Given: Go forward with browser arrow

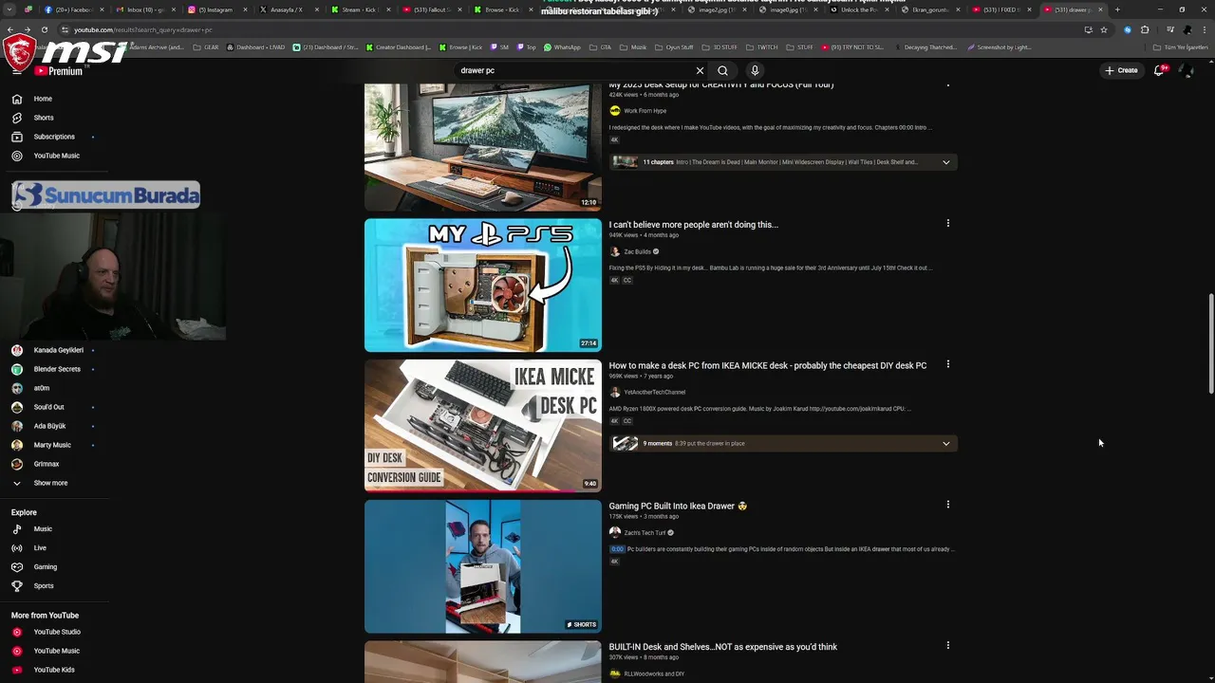Looking at the screenshot, I should pyautogui.click(x=27, y=29).
